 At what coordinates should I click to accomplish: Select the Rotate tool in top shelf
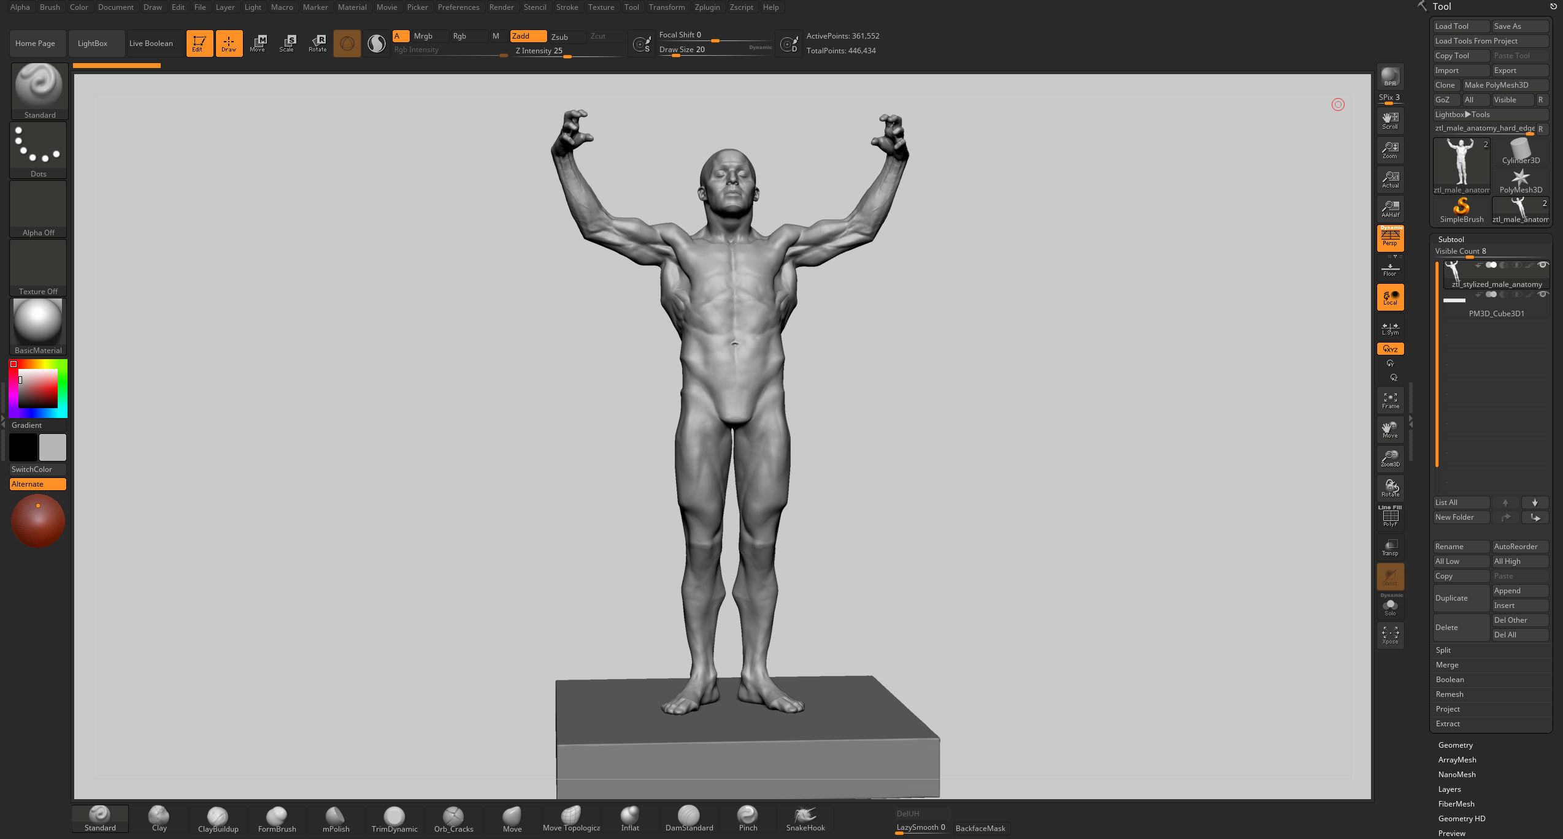[317, 44]
